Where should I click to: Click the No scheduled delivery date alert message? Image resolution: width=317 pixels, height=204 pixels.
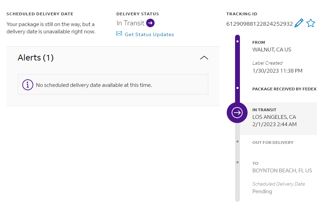(x=94, y=85)
